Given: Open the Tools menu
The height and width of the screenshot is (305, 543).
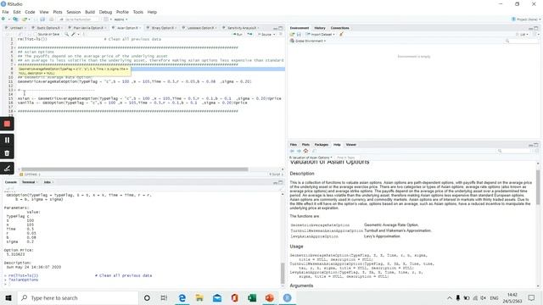Looking at the screenshot, I should [x=137, y=12].
